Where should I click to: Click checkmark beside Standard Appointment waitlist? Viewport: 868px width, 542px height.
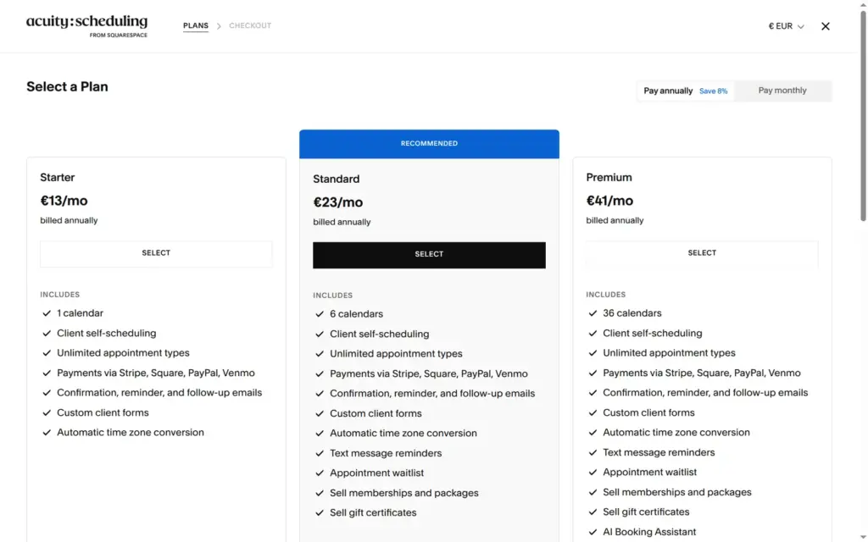pos(320,473)
